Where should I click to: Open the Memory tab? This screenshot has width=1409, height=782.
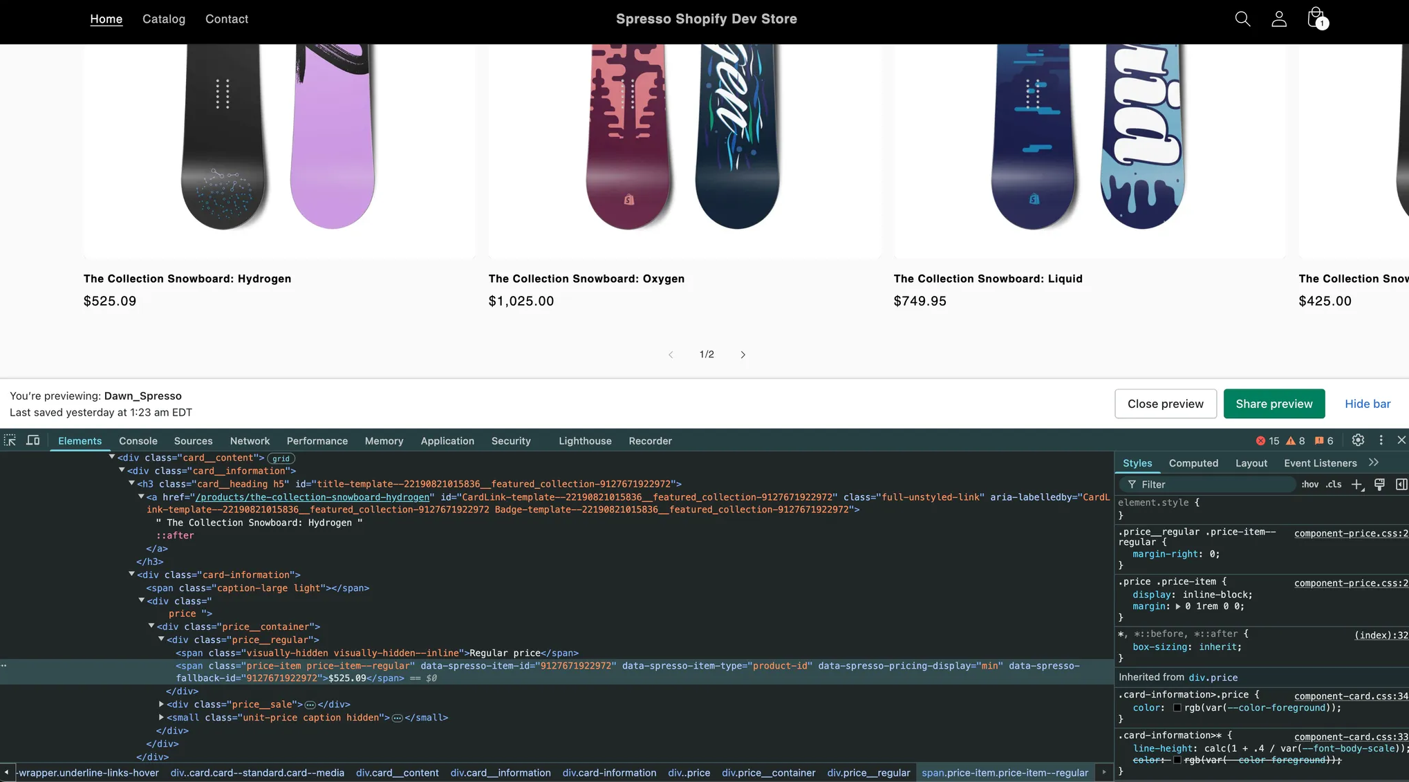coord(384,441)
